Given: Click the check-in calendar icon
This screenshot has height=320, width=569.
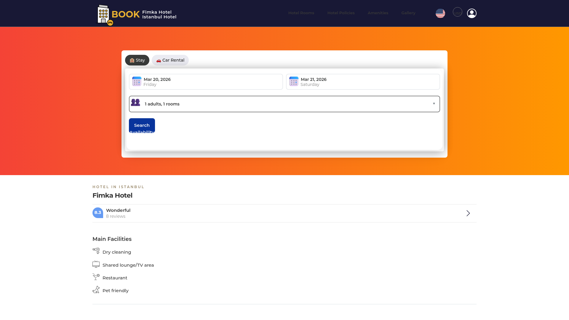Looking at the screenshot, I should (x=137, y=81).
